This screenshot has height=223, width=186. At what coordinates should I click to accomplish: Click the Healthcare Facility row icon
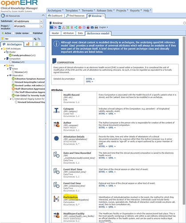56,215
